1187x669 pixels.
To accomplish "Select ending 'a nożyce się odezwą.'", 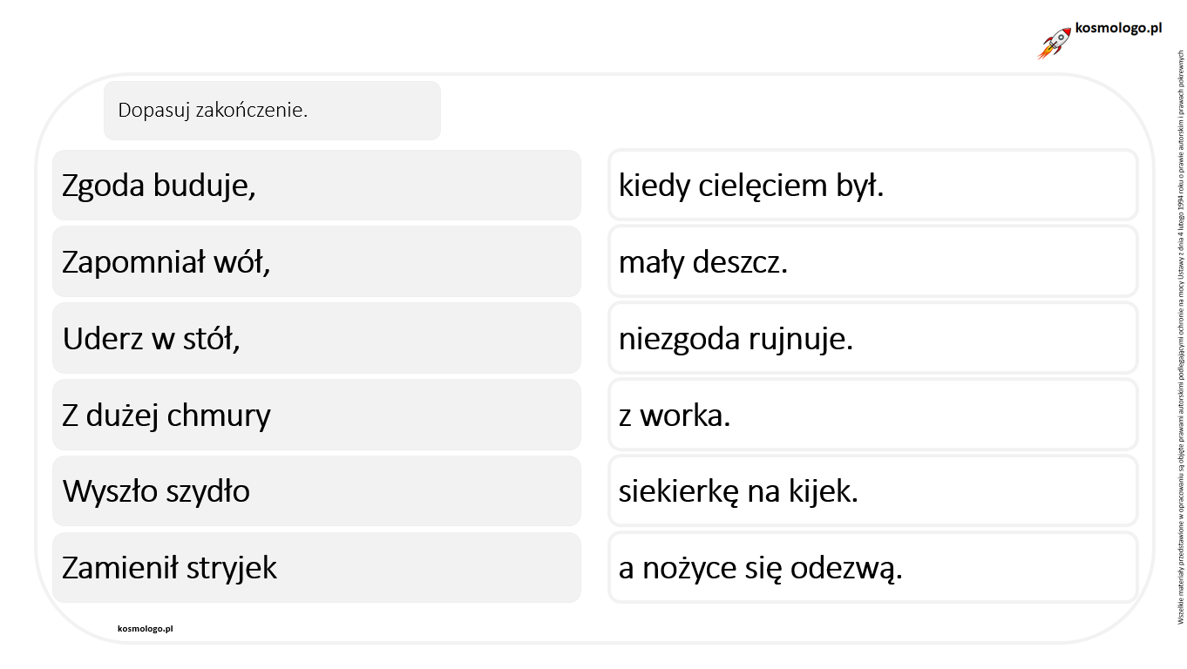I will point(873,568).
